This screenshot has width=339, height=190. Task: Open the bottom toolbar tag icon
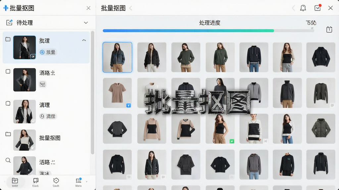point(56,180)
